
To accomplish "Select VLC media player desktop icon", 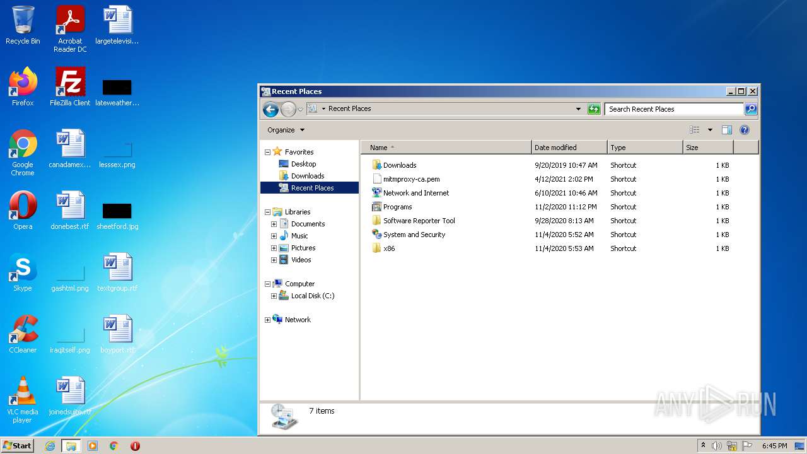I will coord(23,400).
